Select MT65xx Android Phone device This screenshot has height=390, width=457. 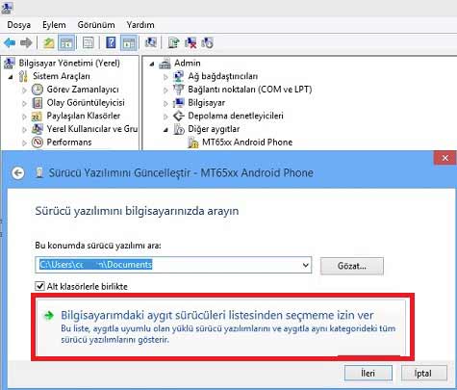pos(247,143)
